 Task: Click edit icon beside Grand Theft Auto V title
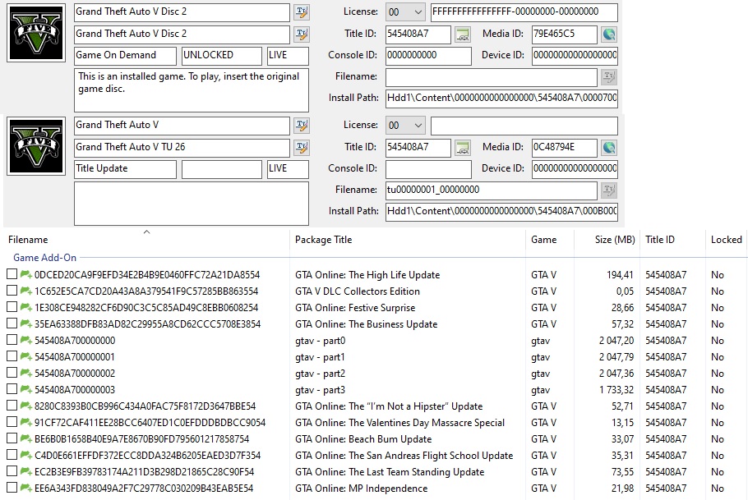[x=301, y=126]
